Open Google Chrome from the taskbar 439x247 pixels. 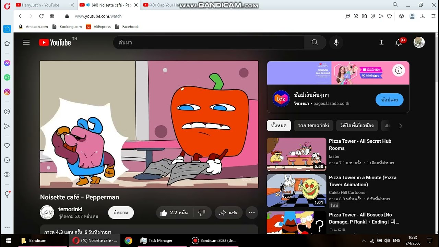pyautogui.click(x=128, y=240)
